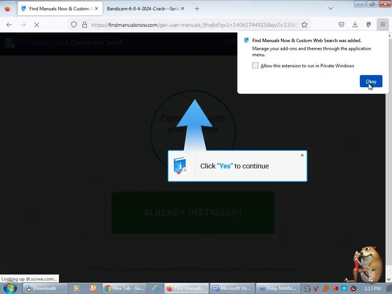
Task: Click the book icon in Yes prompt
Action: pyautogui.click(x=180, y=166)
